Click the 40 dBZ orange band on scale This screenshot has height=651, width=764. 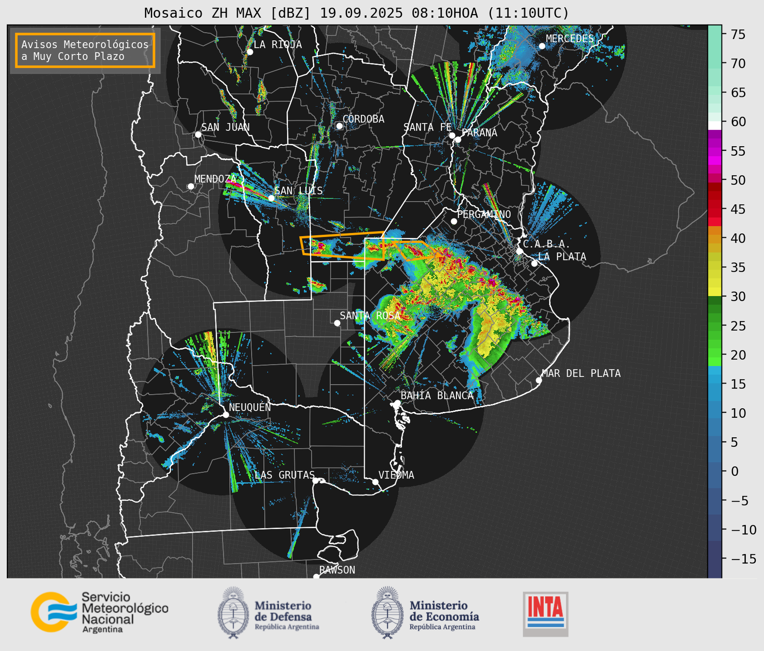tap(715, 238)
